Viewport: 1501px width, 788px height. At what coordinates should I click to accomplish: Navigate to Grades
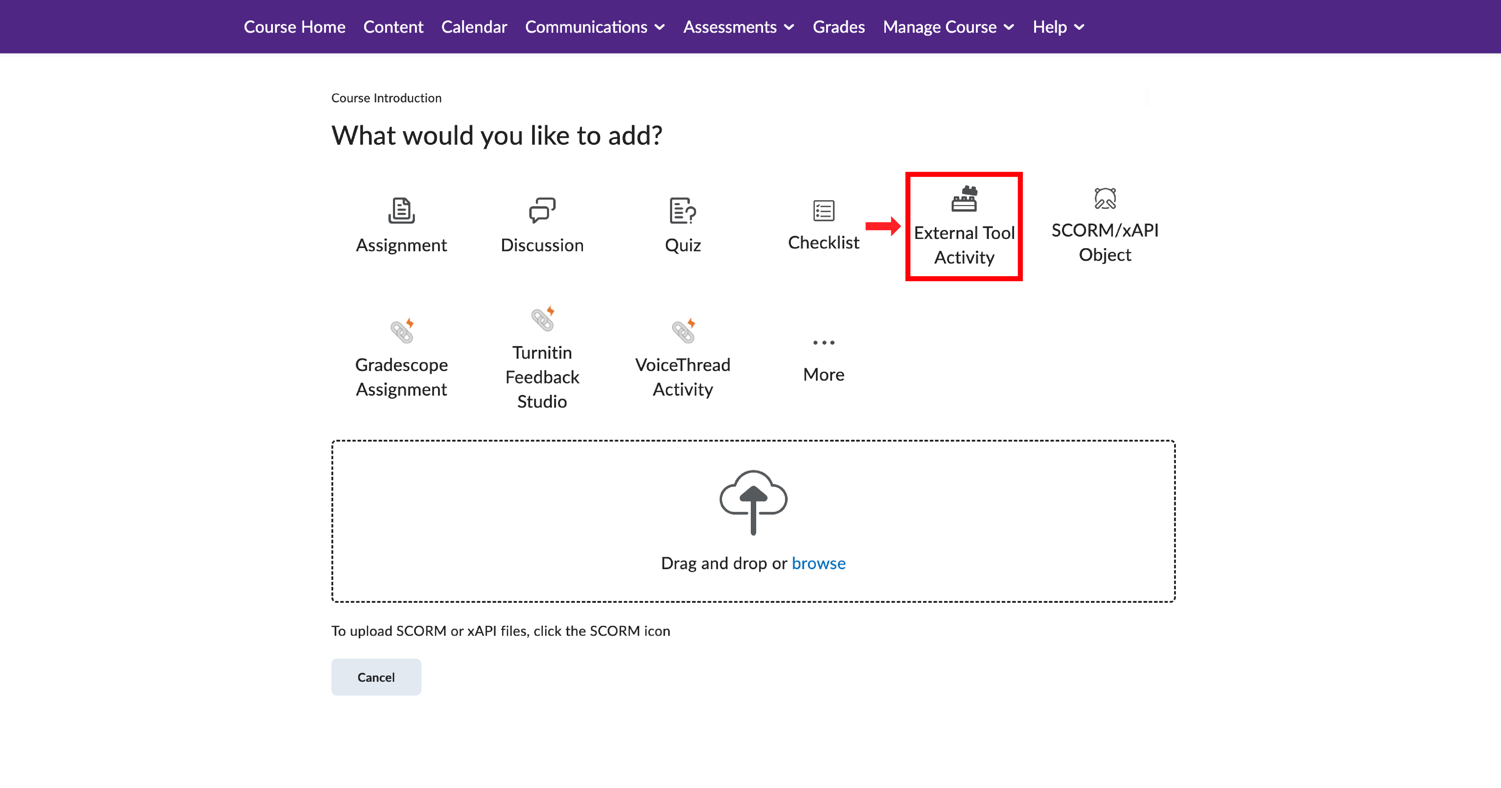pos(838,26)
